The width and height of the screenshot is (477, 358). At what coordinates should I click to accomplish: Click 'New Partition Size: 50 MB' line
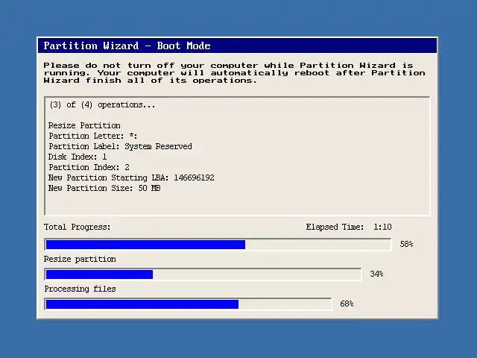(x=104, y=188)
